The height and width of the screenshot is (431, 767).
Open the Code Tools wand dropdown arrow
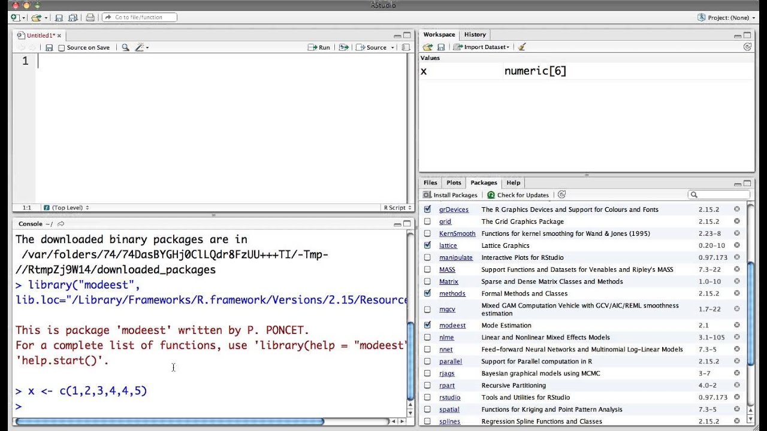tap(147, 47)
